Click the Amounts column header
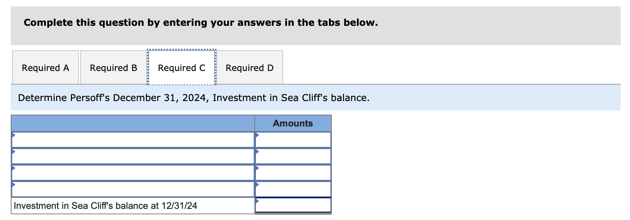Image resolution: width=630 pixels, height=220 pixels. 293,123
